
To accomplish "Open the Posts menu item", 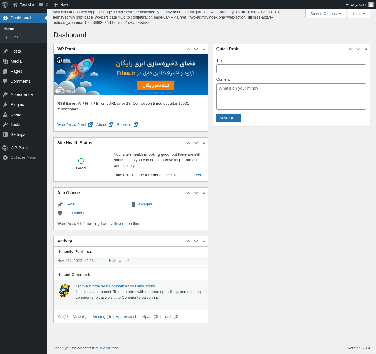I will click(23, 51).
